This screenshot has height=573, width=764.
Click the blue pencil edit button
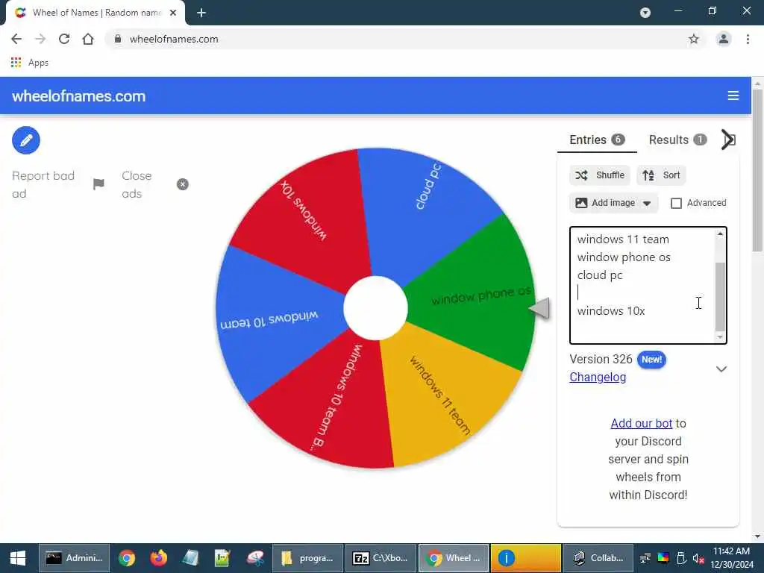pos(26,140)
